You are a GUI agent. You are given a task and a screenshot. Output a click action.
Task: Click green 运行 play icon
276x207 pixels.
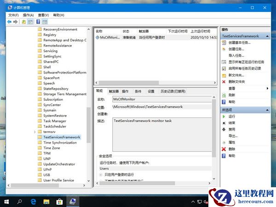224,116
